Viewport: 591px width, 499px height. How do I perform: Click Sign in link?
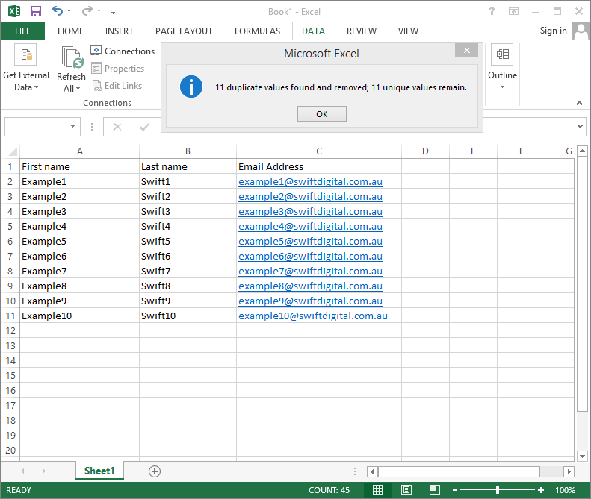pos(553,31)
